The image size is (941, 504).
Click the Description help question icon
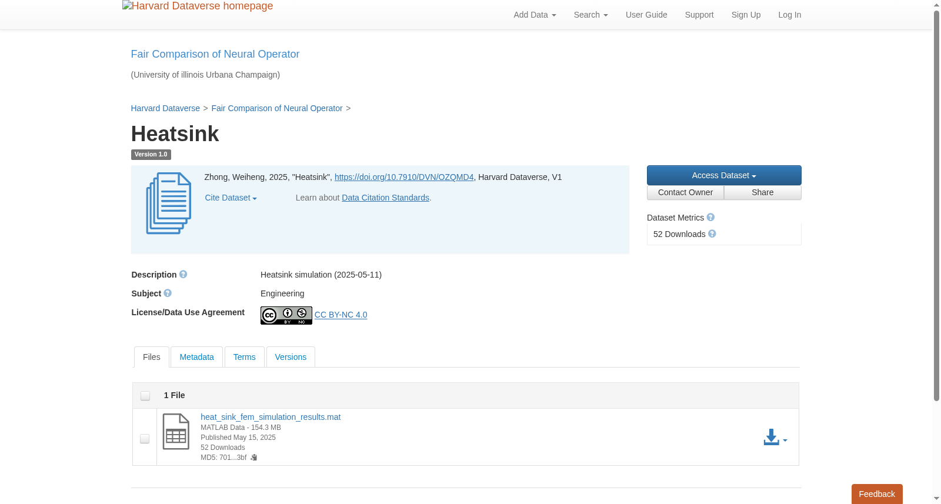183,275
